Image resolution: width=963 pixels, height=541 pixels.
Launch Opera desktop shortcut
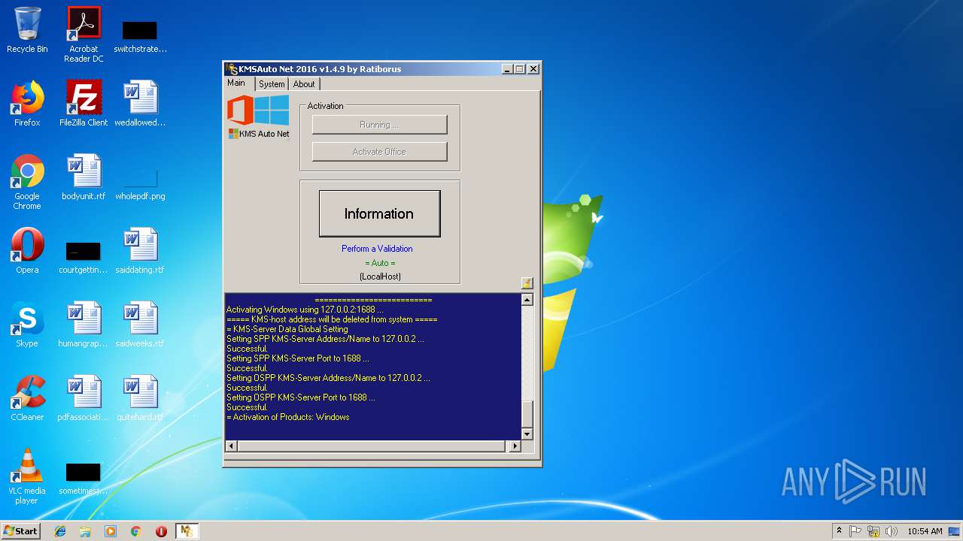pyautogui.click(x=27, y=251)
